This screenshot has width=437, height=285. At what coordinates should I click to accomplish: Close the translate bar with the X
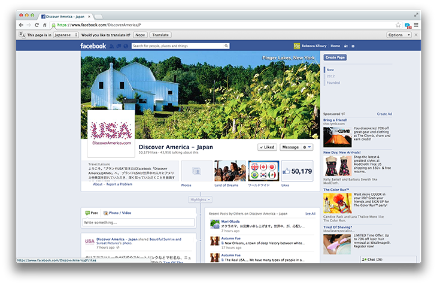[x=416, y=35]
